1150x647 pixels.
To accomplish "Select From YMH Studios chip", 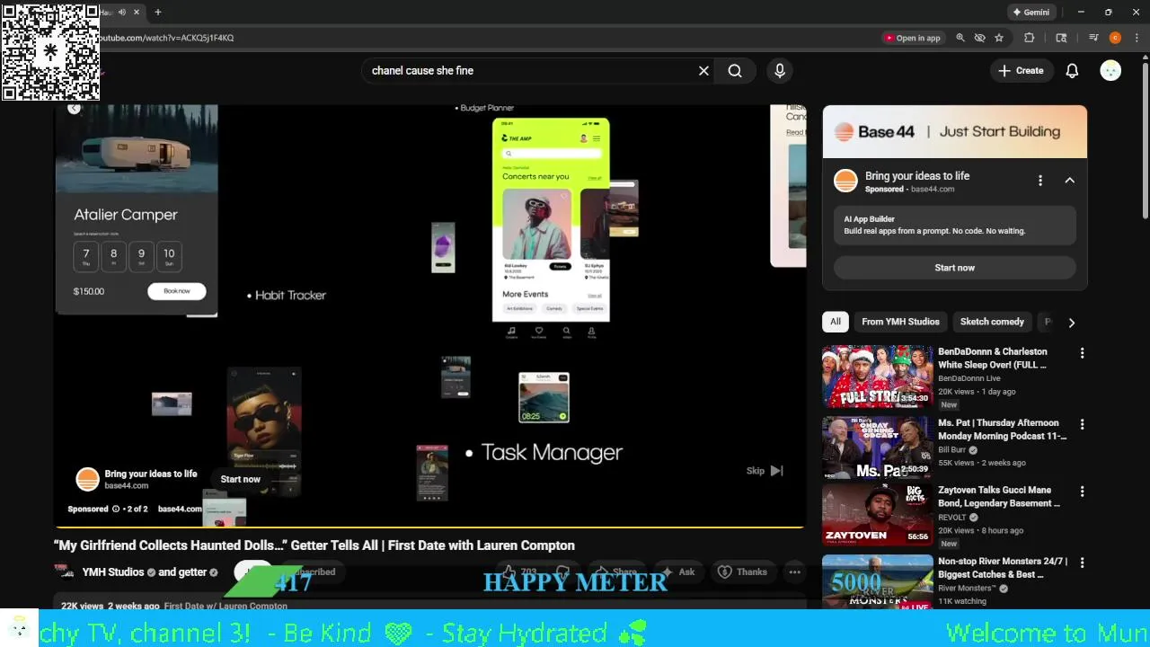I will pyautogui.click(x=900, y=322).
